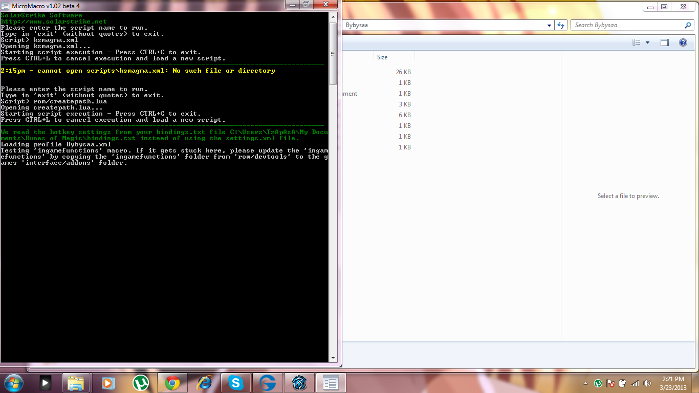
Task: Launch Skype from the taskbar
Action: [236, 383]
